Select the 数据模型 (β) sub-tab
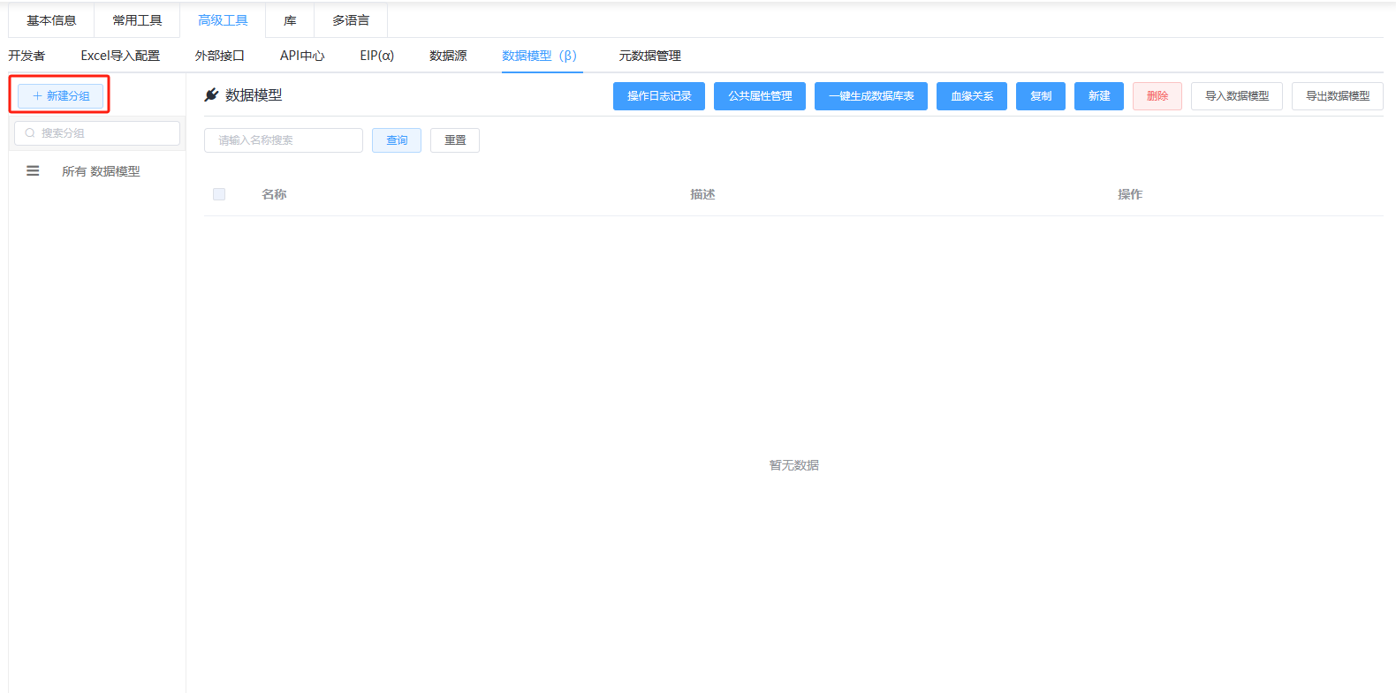The width and height of the screenshot is (1396, 693). coord(542,56)
